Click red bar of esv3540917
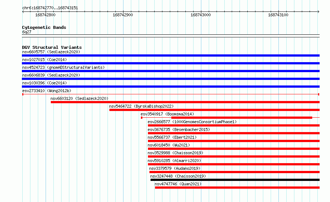This screenshot has height=202, width=330. [x=242, y=118]
